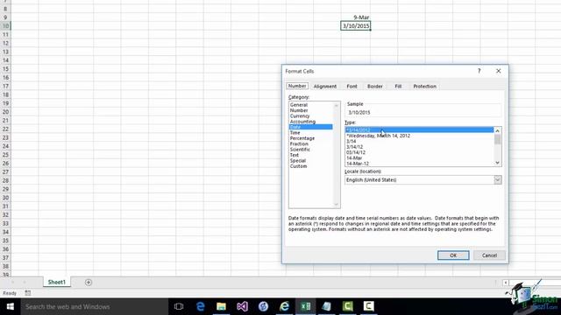The image size is (561, 315).
Task: Click macro recording icon in status bar
Action: (x=27, y=293)
